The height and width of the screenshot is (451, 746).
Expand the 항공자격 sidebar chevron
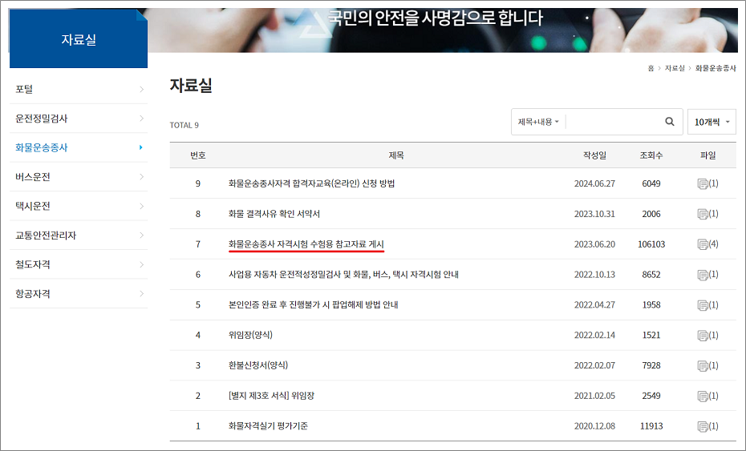(141, 293)
